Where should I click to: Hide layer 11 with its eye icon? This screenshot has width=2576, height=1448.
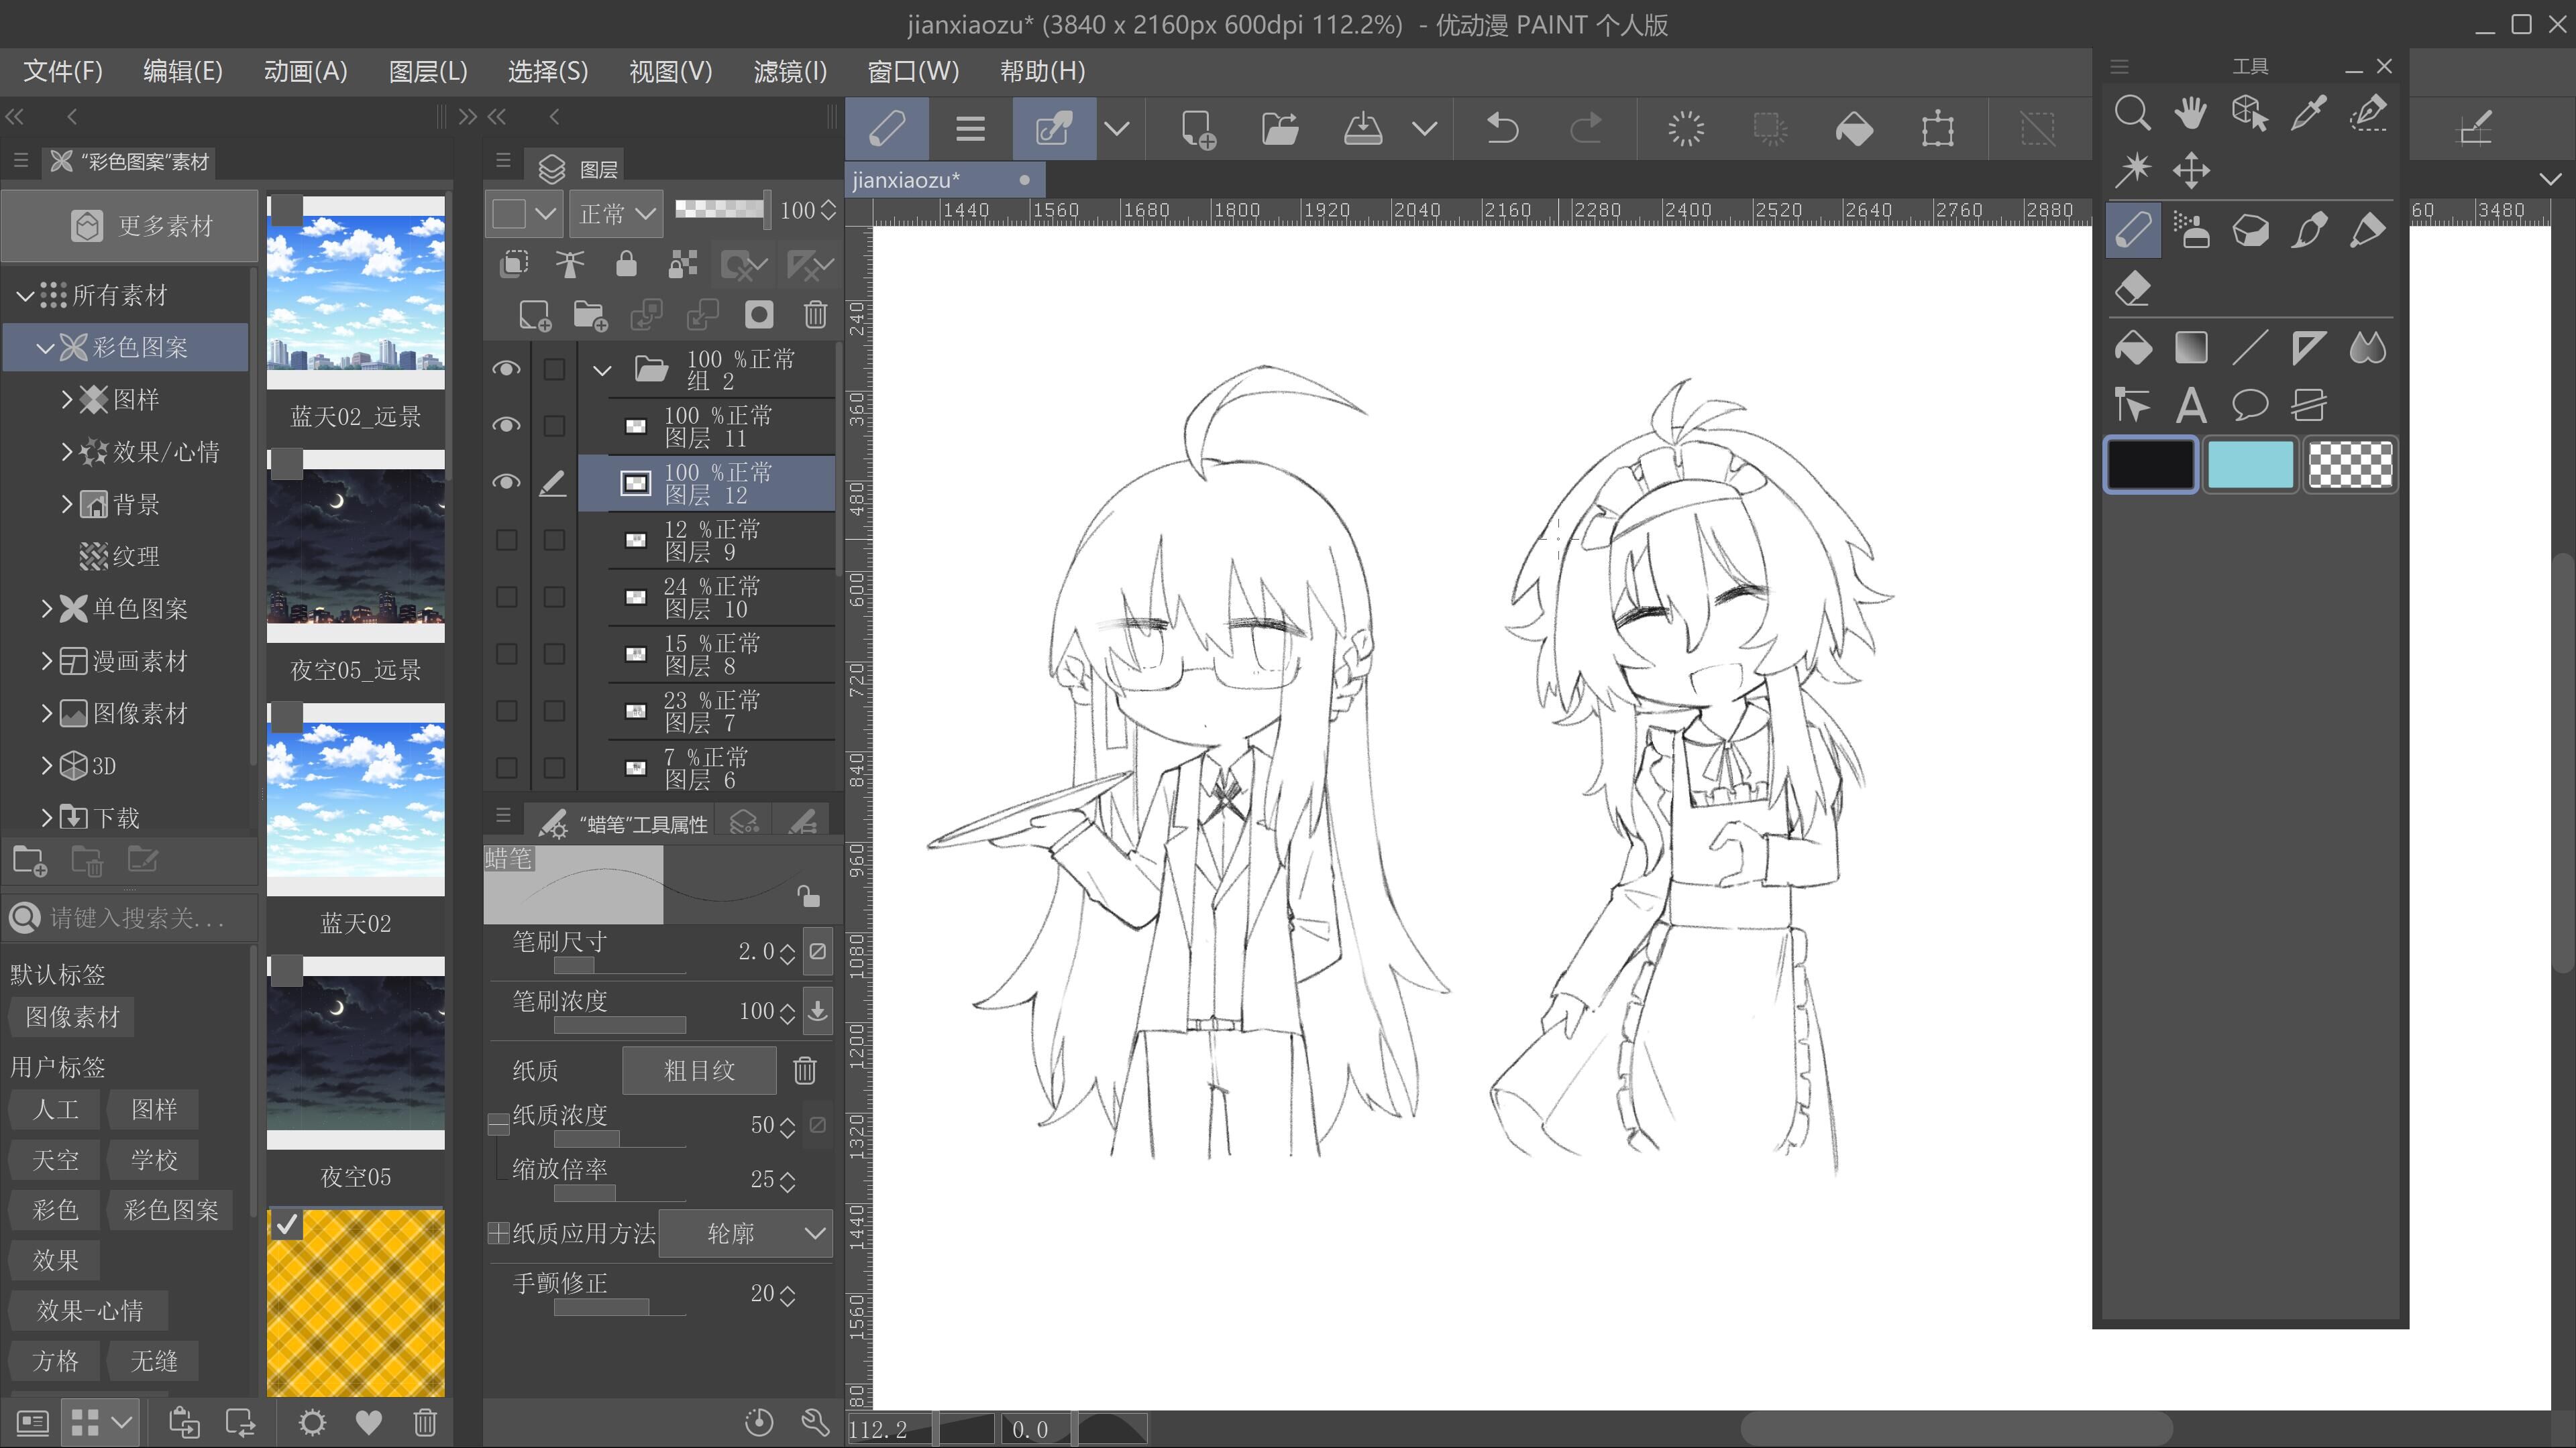click(x=506, y=426)
